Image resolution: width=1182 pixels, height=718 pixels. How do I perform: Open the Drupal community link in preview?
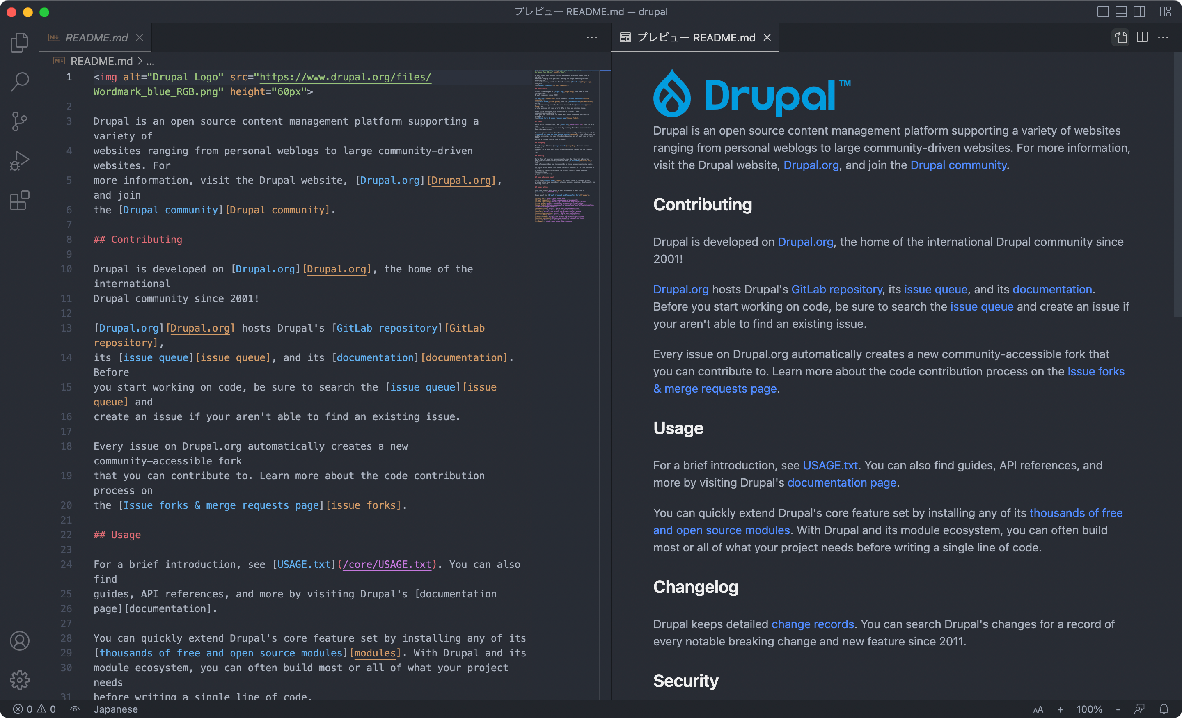tap(958, 165)
